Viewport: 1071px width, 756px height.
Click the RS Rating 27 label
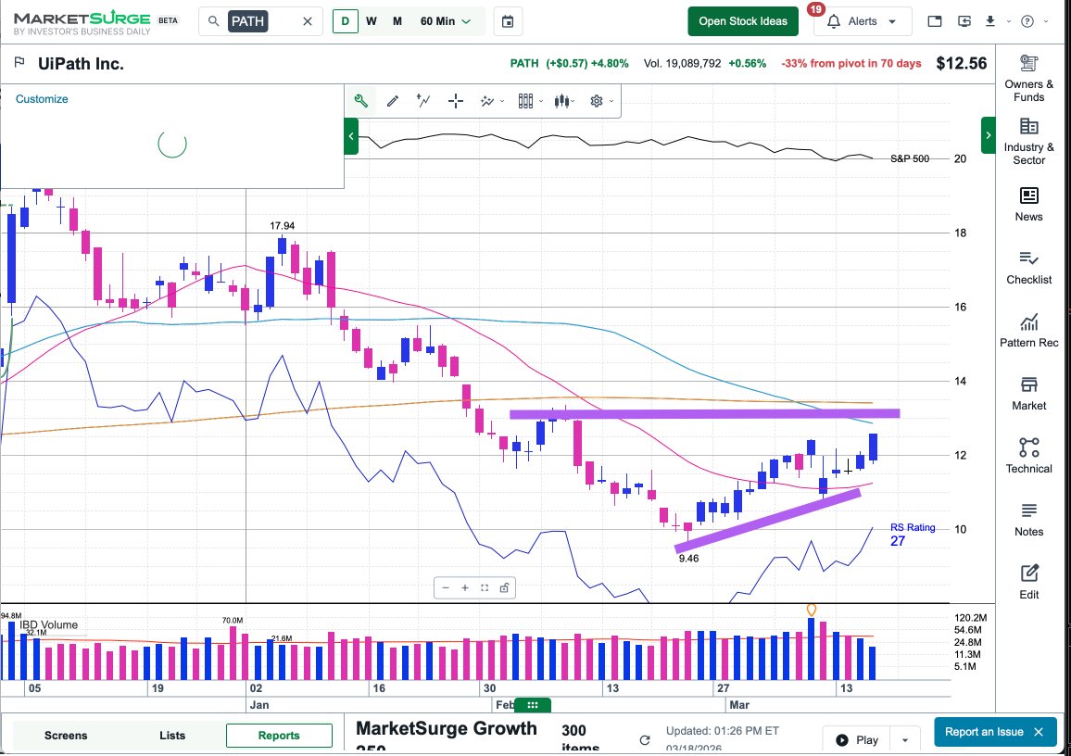point(913,534)
